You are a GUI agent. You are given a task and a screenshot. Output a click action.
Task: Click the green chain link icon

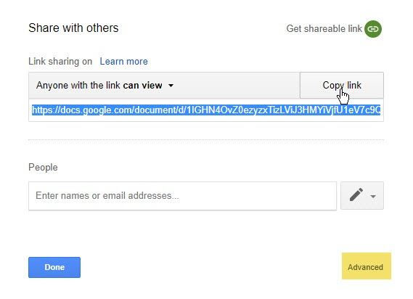[x=373, y=29]
